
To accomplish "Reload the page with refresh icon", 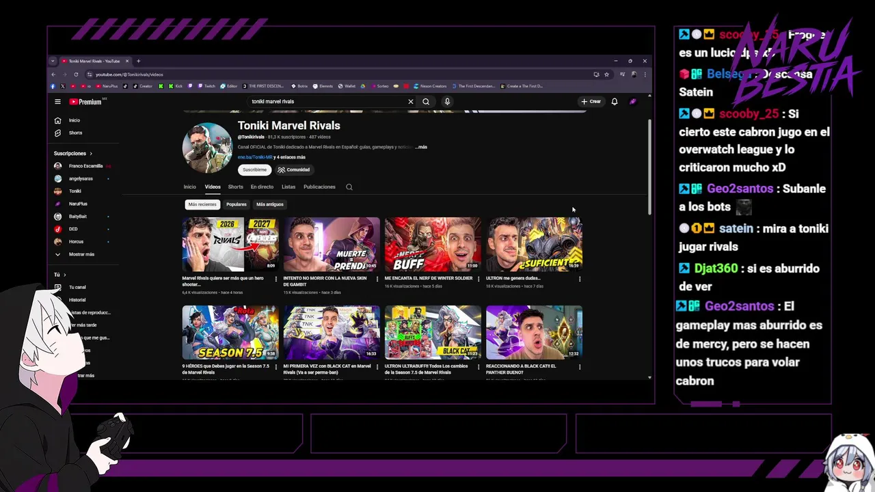I will pyautogui.click(x=76, y=74).
